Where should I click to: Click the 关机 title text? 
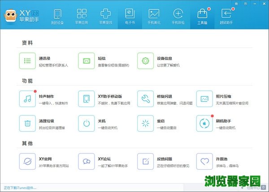(x=102, y=121)
